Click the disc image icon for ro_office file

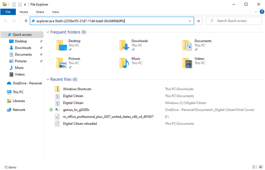[57, 116]
